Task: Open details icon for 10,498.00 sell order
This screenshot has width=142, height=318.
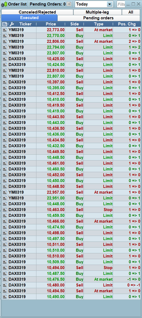Action: coord(5,233)
